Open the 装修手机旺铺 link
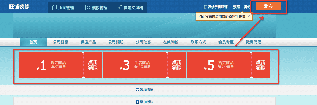 [218, 7]
